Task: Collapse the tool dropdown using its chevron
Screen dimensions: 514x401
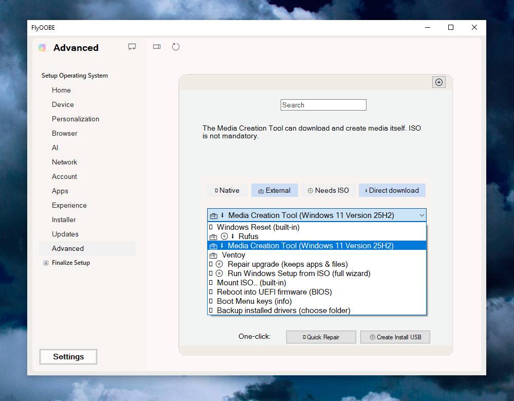Action: pyautogui.click(x=421, y=215)
